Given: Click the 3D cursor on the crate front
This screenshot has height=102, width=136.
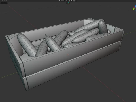Looking at the screenshot, I should coord(68,54).
